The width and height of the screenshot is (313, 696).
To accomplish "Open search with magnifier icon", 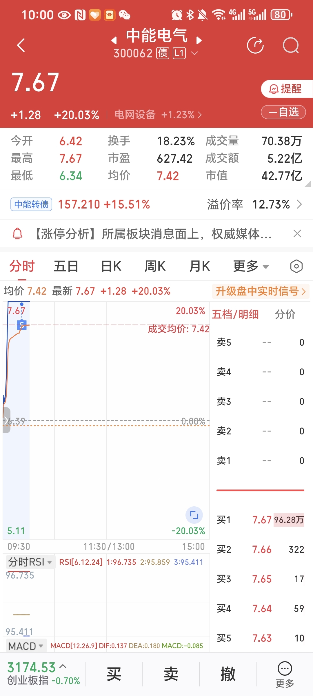I will click(x=291, y=45).
